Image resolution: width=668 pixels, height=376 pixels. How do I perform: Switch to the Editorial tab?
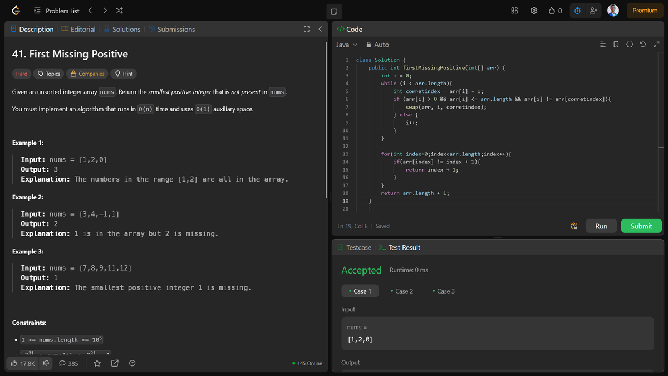click(x=78, y=29)
